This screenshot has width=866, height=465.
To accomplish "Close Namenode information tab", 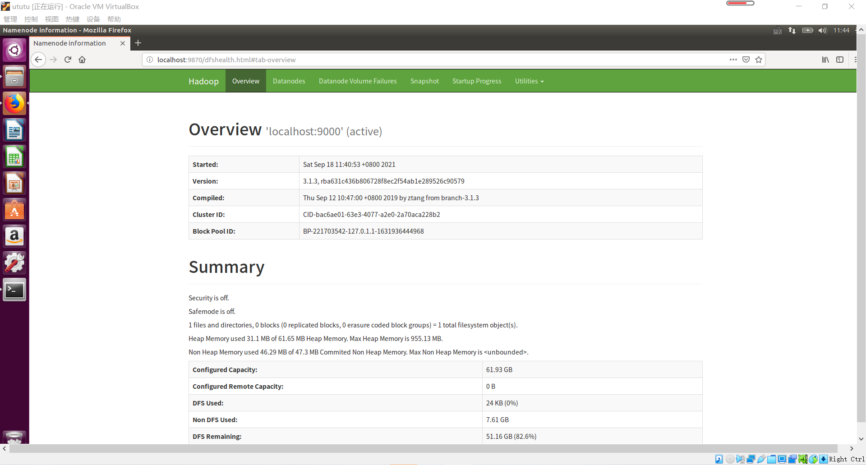I will click(x=123, y=43).
